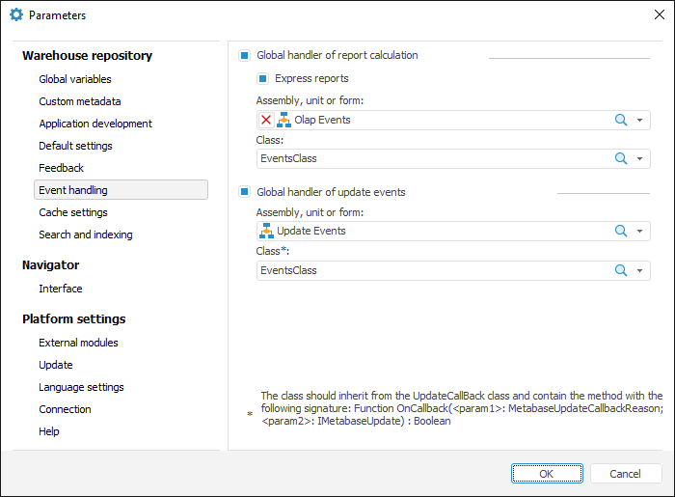Click the update events Class* input field
Screen dimensions: 675x497
pyautogui.click(x=434, y=270)
